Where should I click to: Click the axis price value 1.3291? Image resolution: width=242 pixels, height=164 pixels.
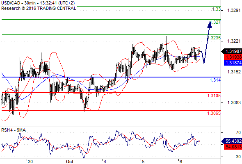click(234, 11)
